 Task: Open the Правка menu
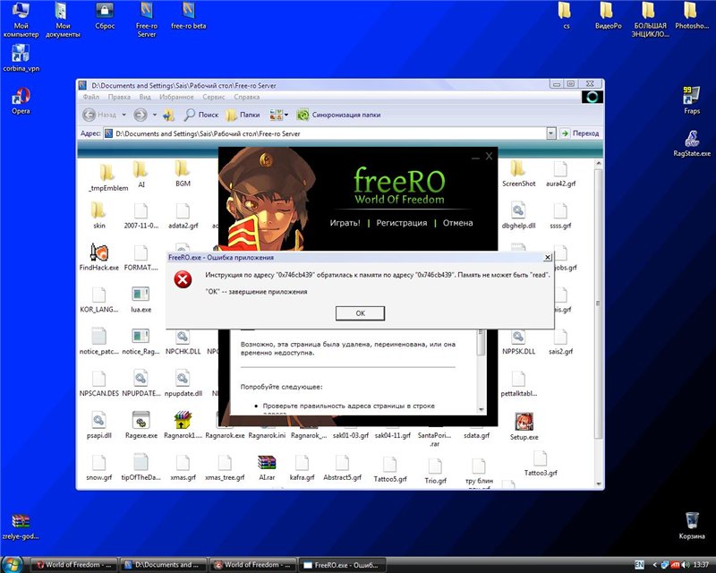(119, 97)
